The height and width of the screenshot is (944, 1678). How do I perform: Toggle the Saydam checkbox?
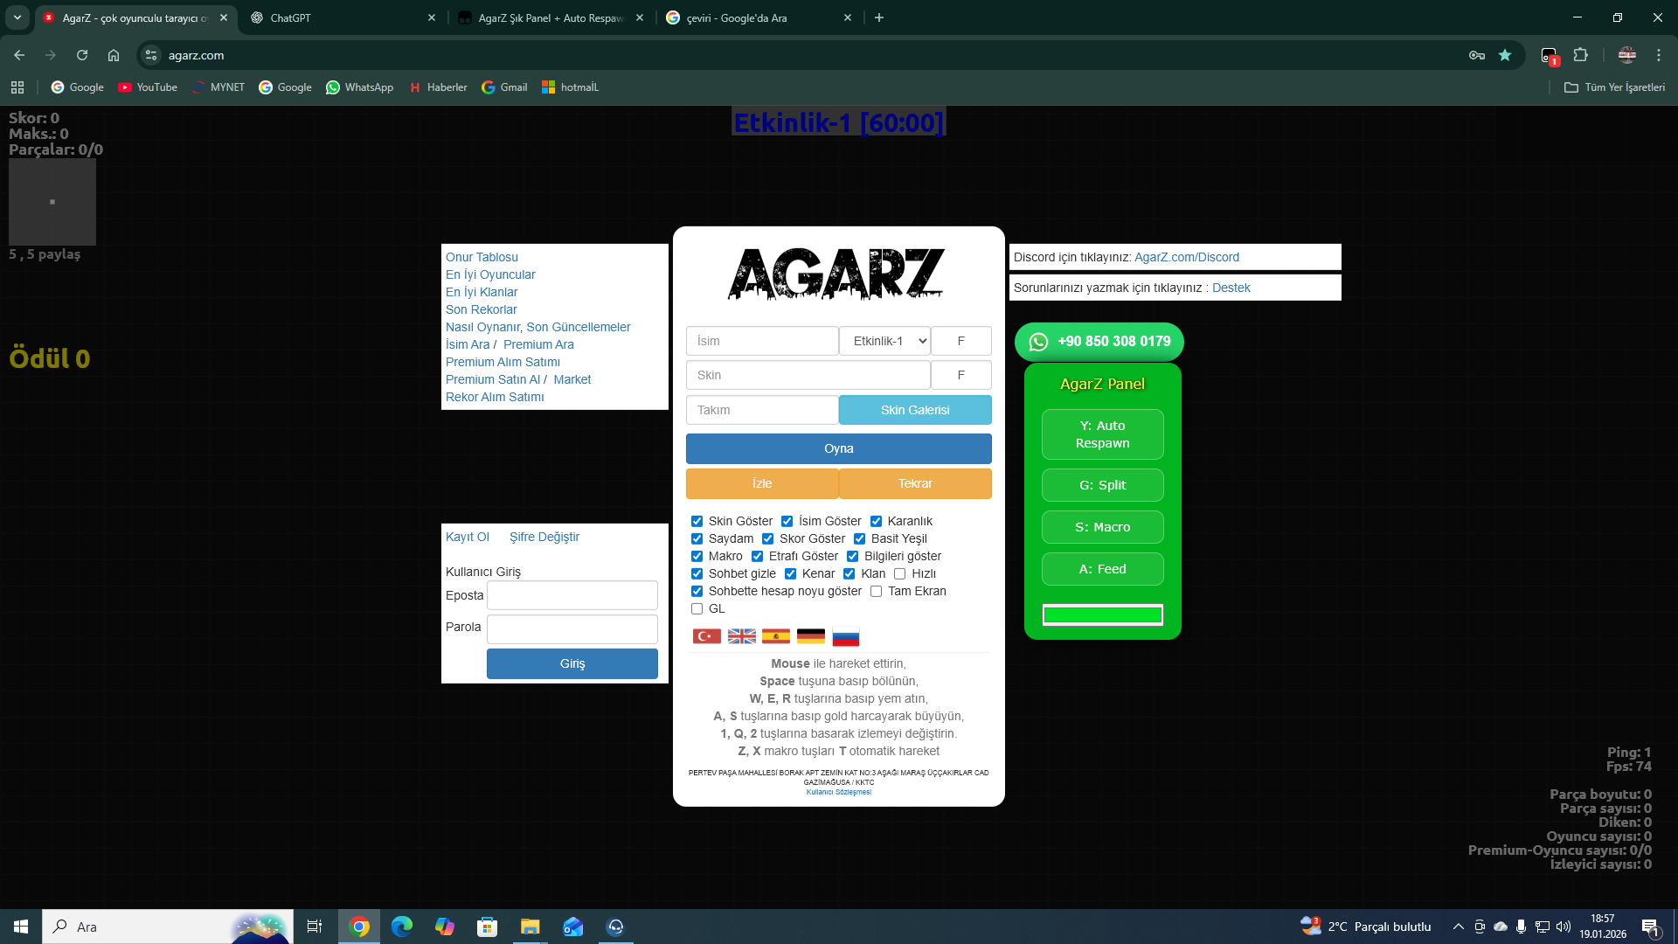[697, 539]
